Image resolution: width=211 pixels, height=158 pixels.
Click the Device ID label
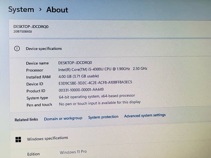click(x=35, y=84)
